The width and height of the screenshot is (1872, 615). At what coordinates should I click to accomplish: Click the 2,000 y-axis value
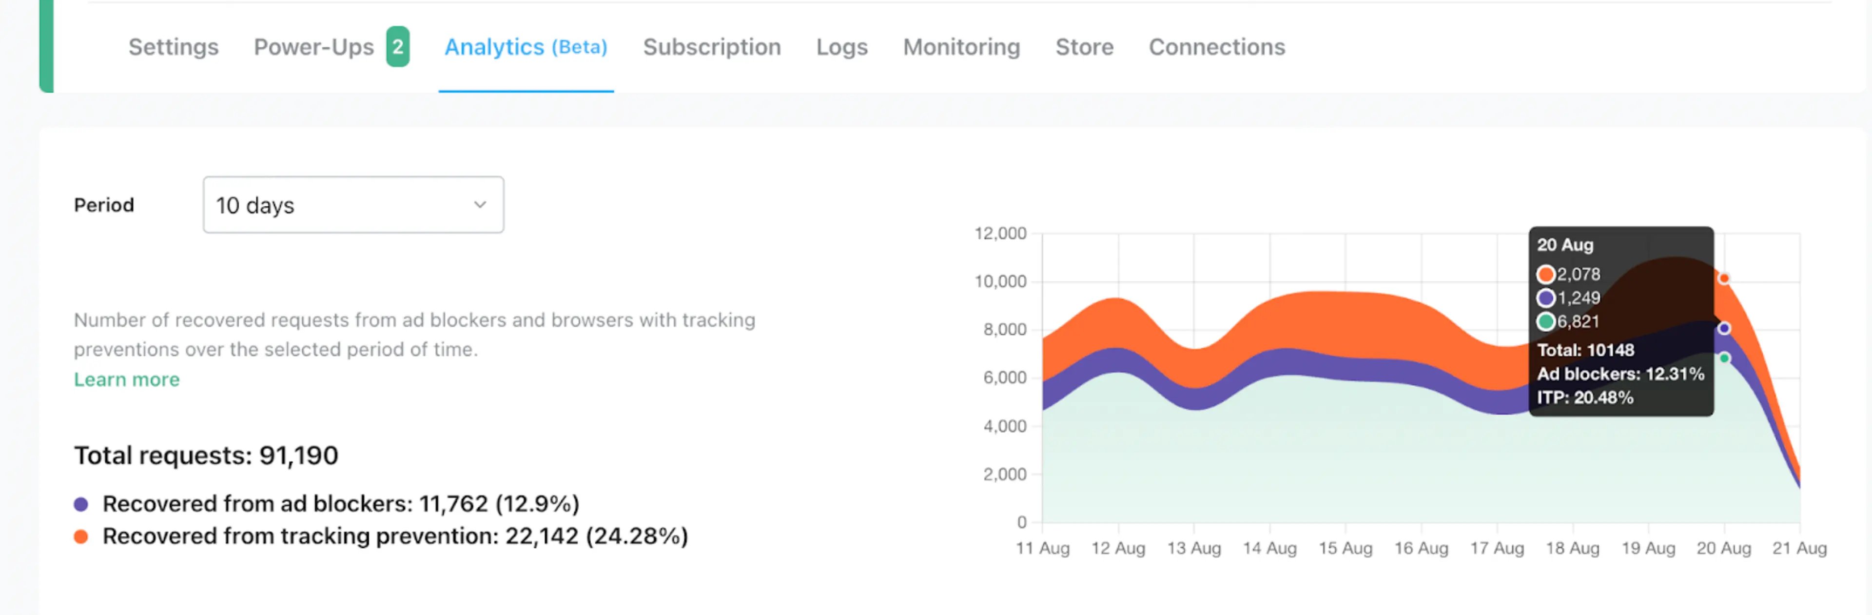coord(1004,474)
